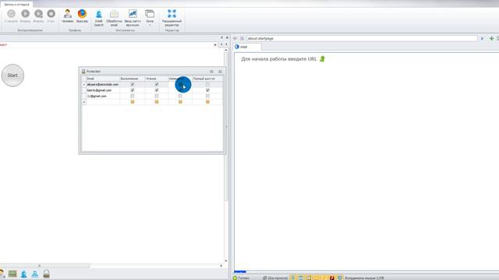
Task: Click the about:startpage address field
Action: coord(362,38)
